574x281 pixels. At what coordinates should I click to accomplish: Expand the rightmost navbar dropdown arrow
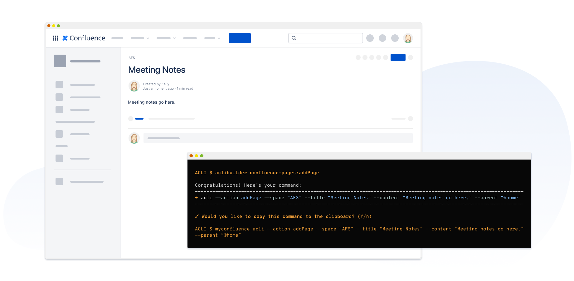point(219,38)
